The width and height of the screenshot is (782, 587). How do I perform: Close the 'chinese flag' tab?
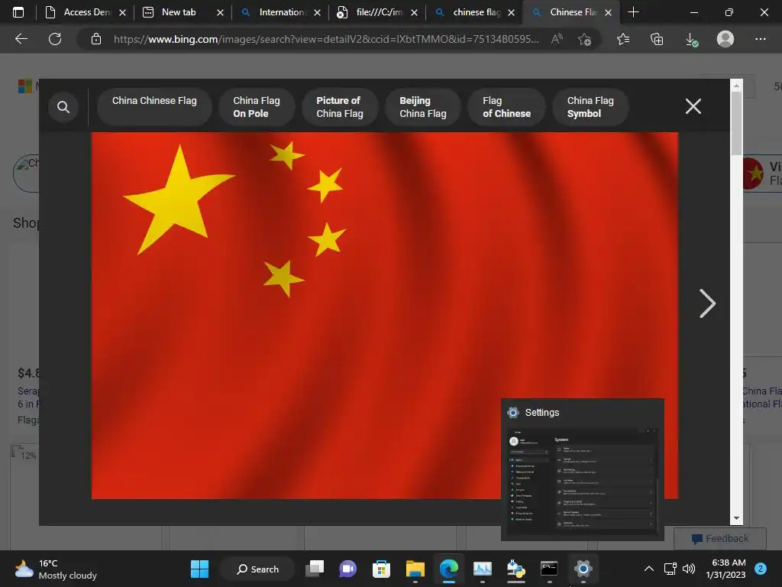point(511,12)
